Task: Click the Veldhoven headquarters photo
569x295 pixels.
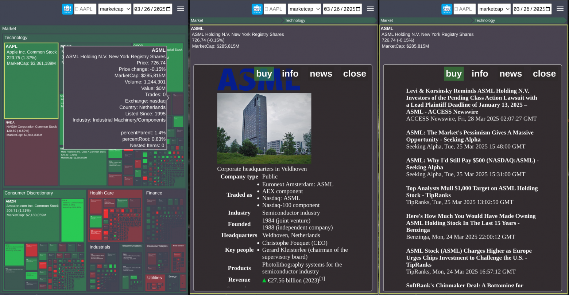Action: (x=264, y=129)
